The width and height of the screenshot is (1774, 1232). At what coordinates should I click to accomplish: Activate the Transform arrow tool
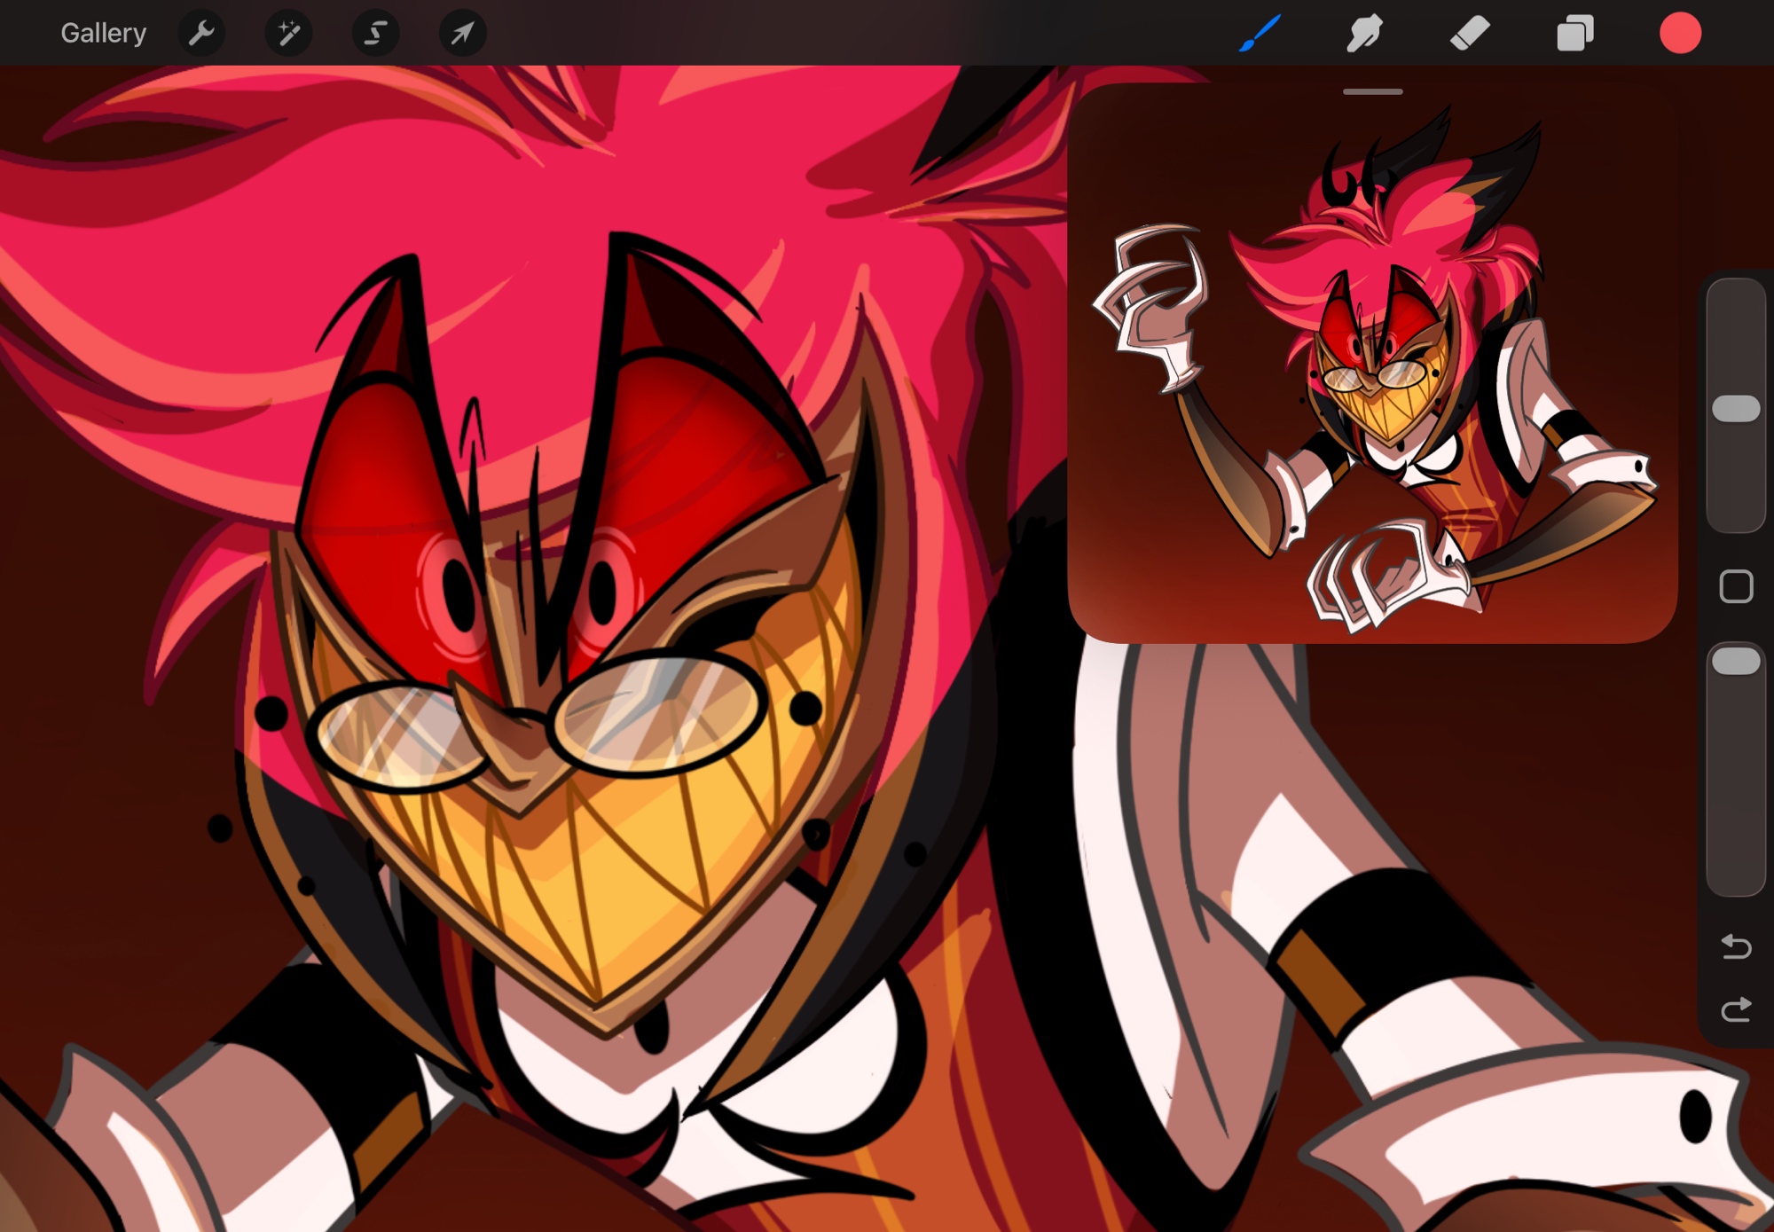462,34
